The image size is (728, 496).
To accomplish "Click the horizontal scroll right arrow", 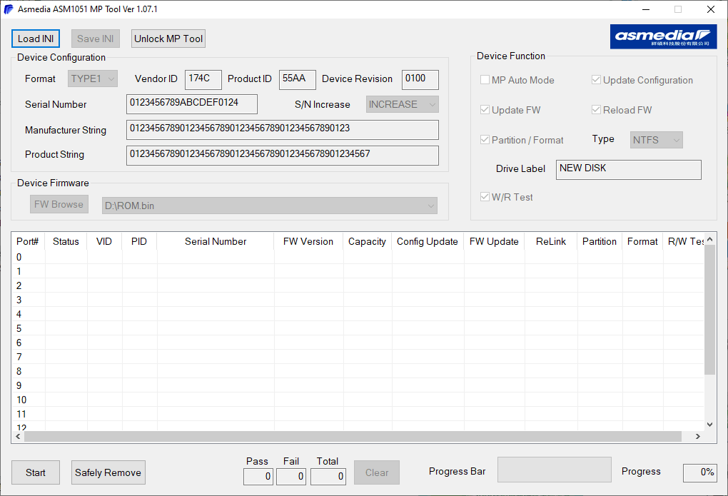I will coord(697,437).
